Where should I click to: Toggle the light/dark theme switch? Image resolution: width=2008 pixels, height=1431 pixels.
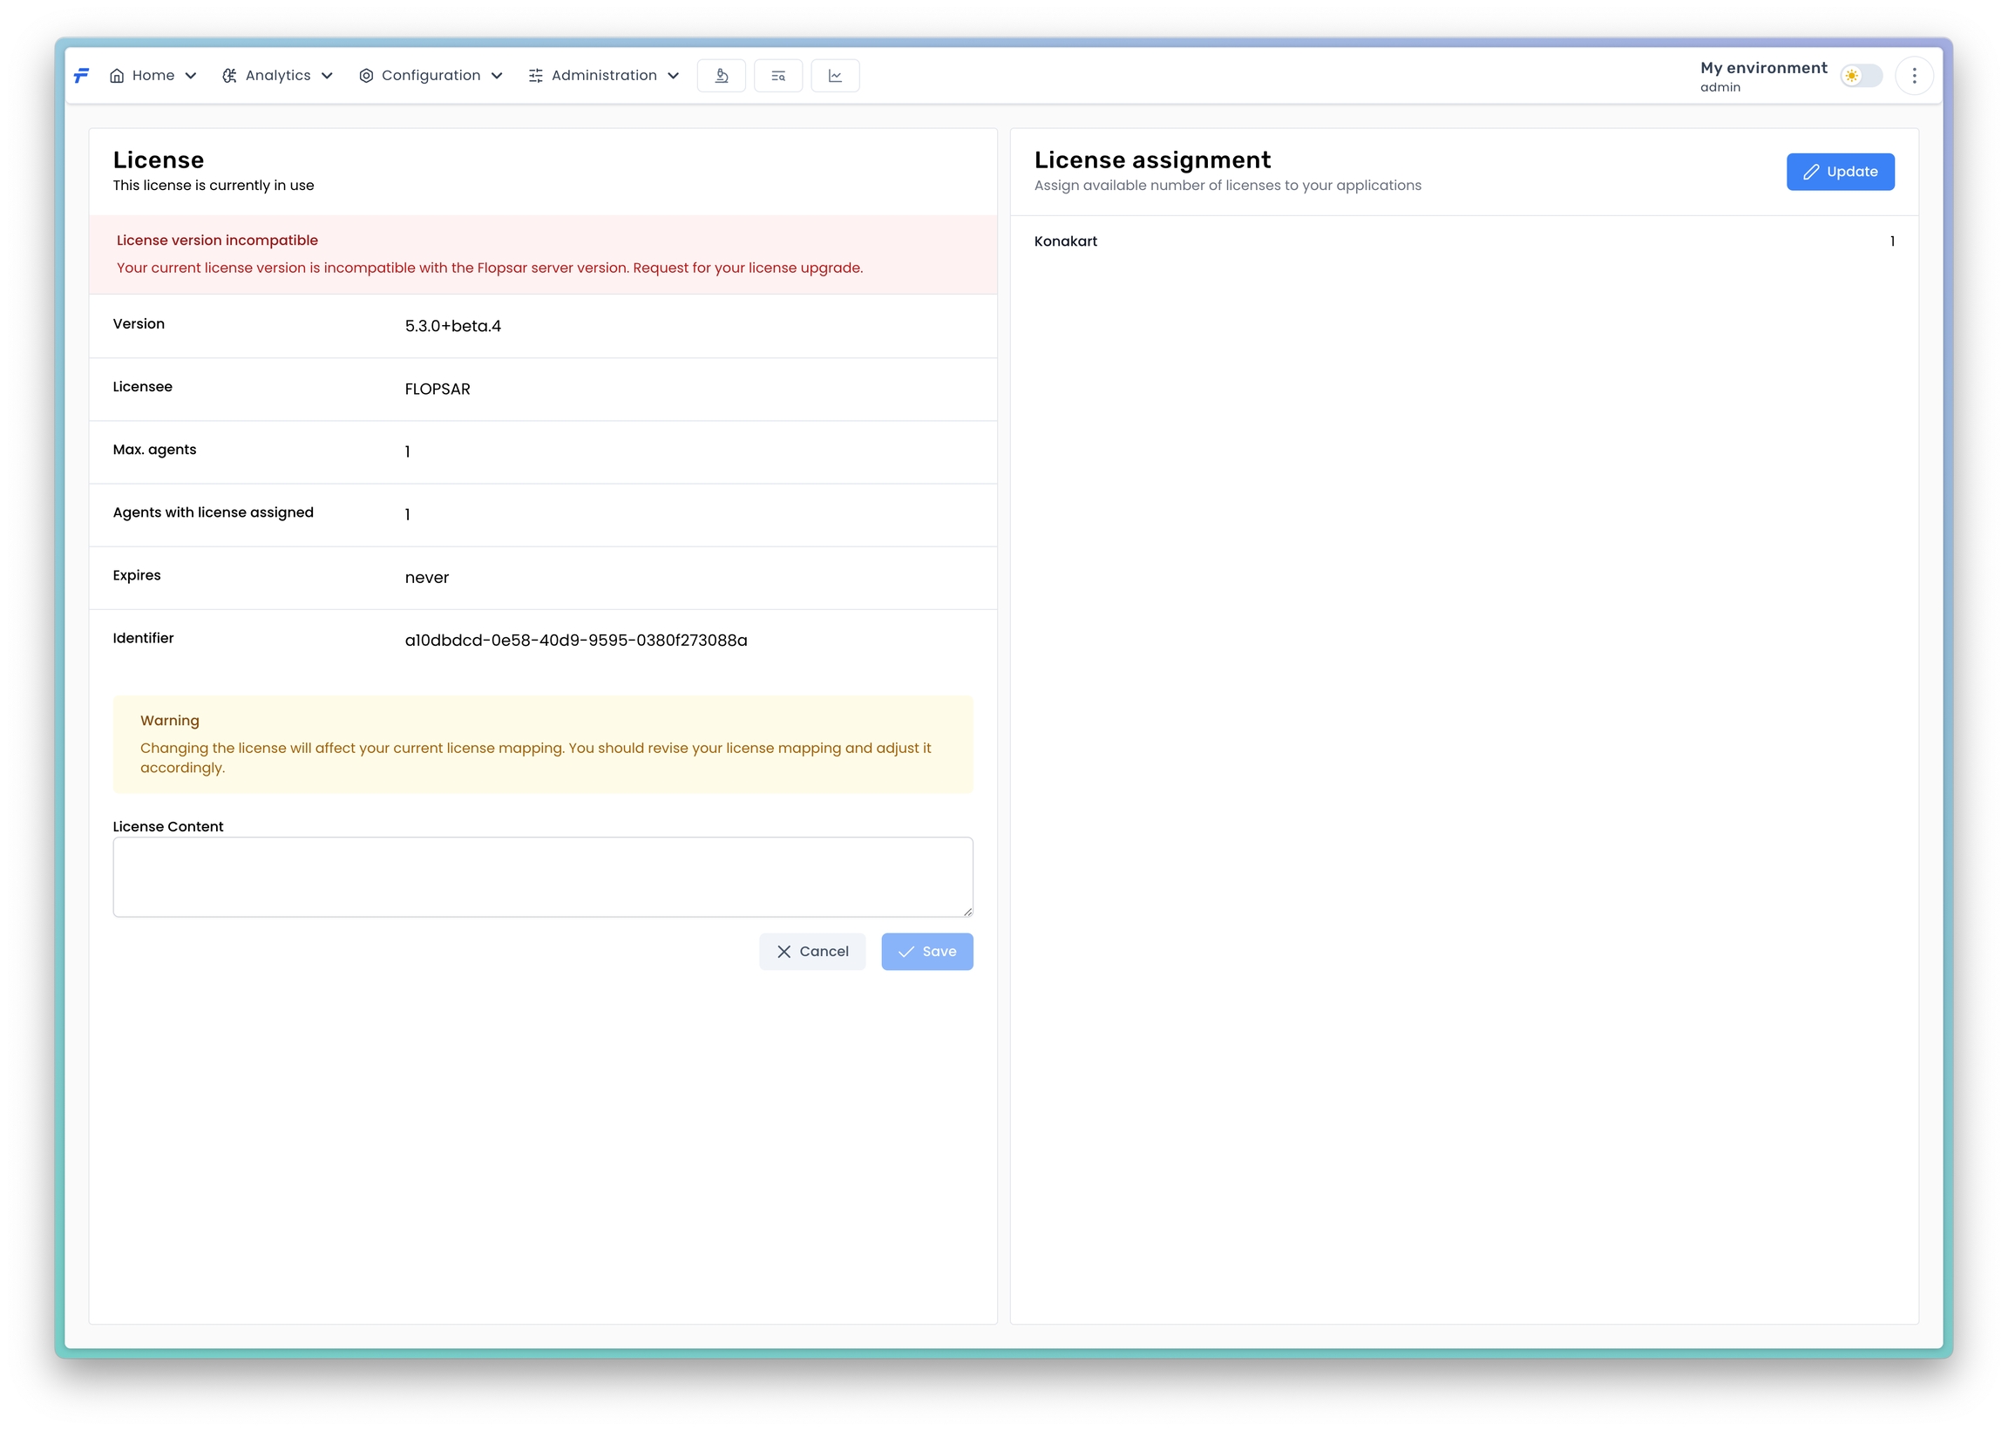click(x=1860, y=76)
